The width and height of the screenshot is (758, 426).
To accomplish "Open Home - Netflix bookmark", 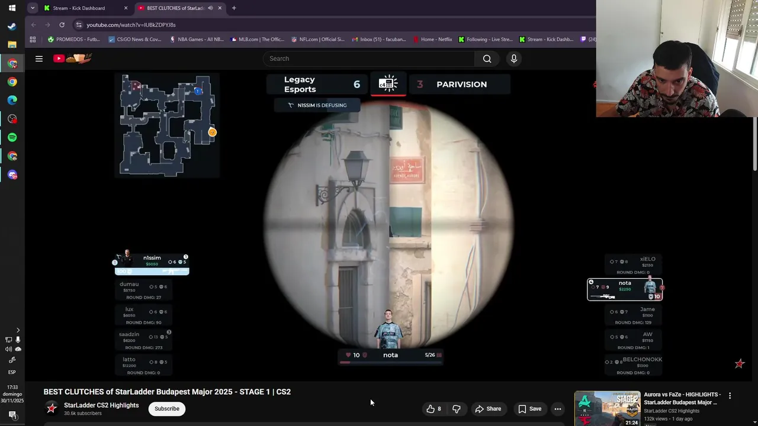I will (x=432, y=40).
